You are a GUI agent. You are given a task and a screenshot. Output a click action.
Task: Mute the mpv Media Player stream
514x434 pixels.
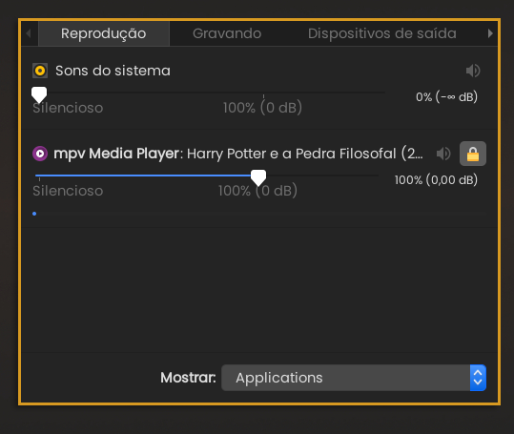[x=443, y=154]
